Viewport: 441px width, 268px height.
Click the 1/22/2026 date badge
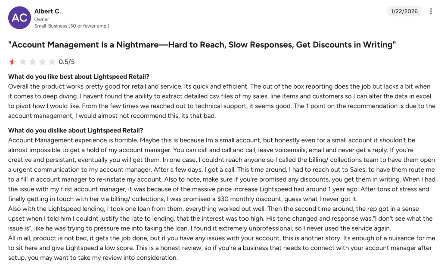pos(404,11)
